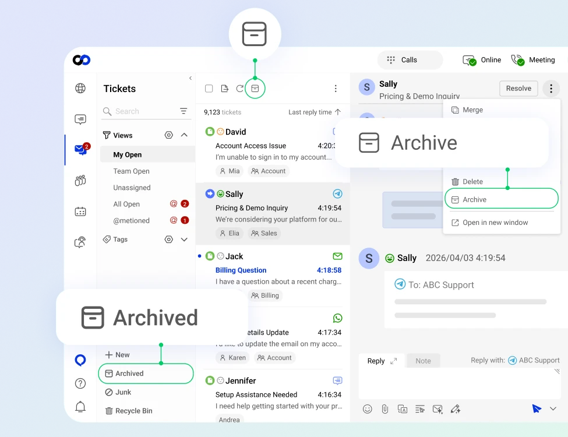Open the Views settings icon
Screen dimensions: 568x437
click(x=168, y=135)
